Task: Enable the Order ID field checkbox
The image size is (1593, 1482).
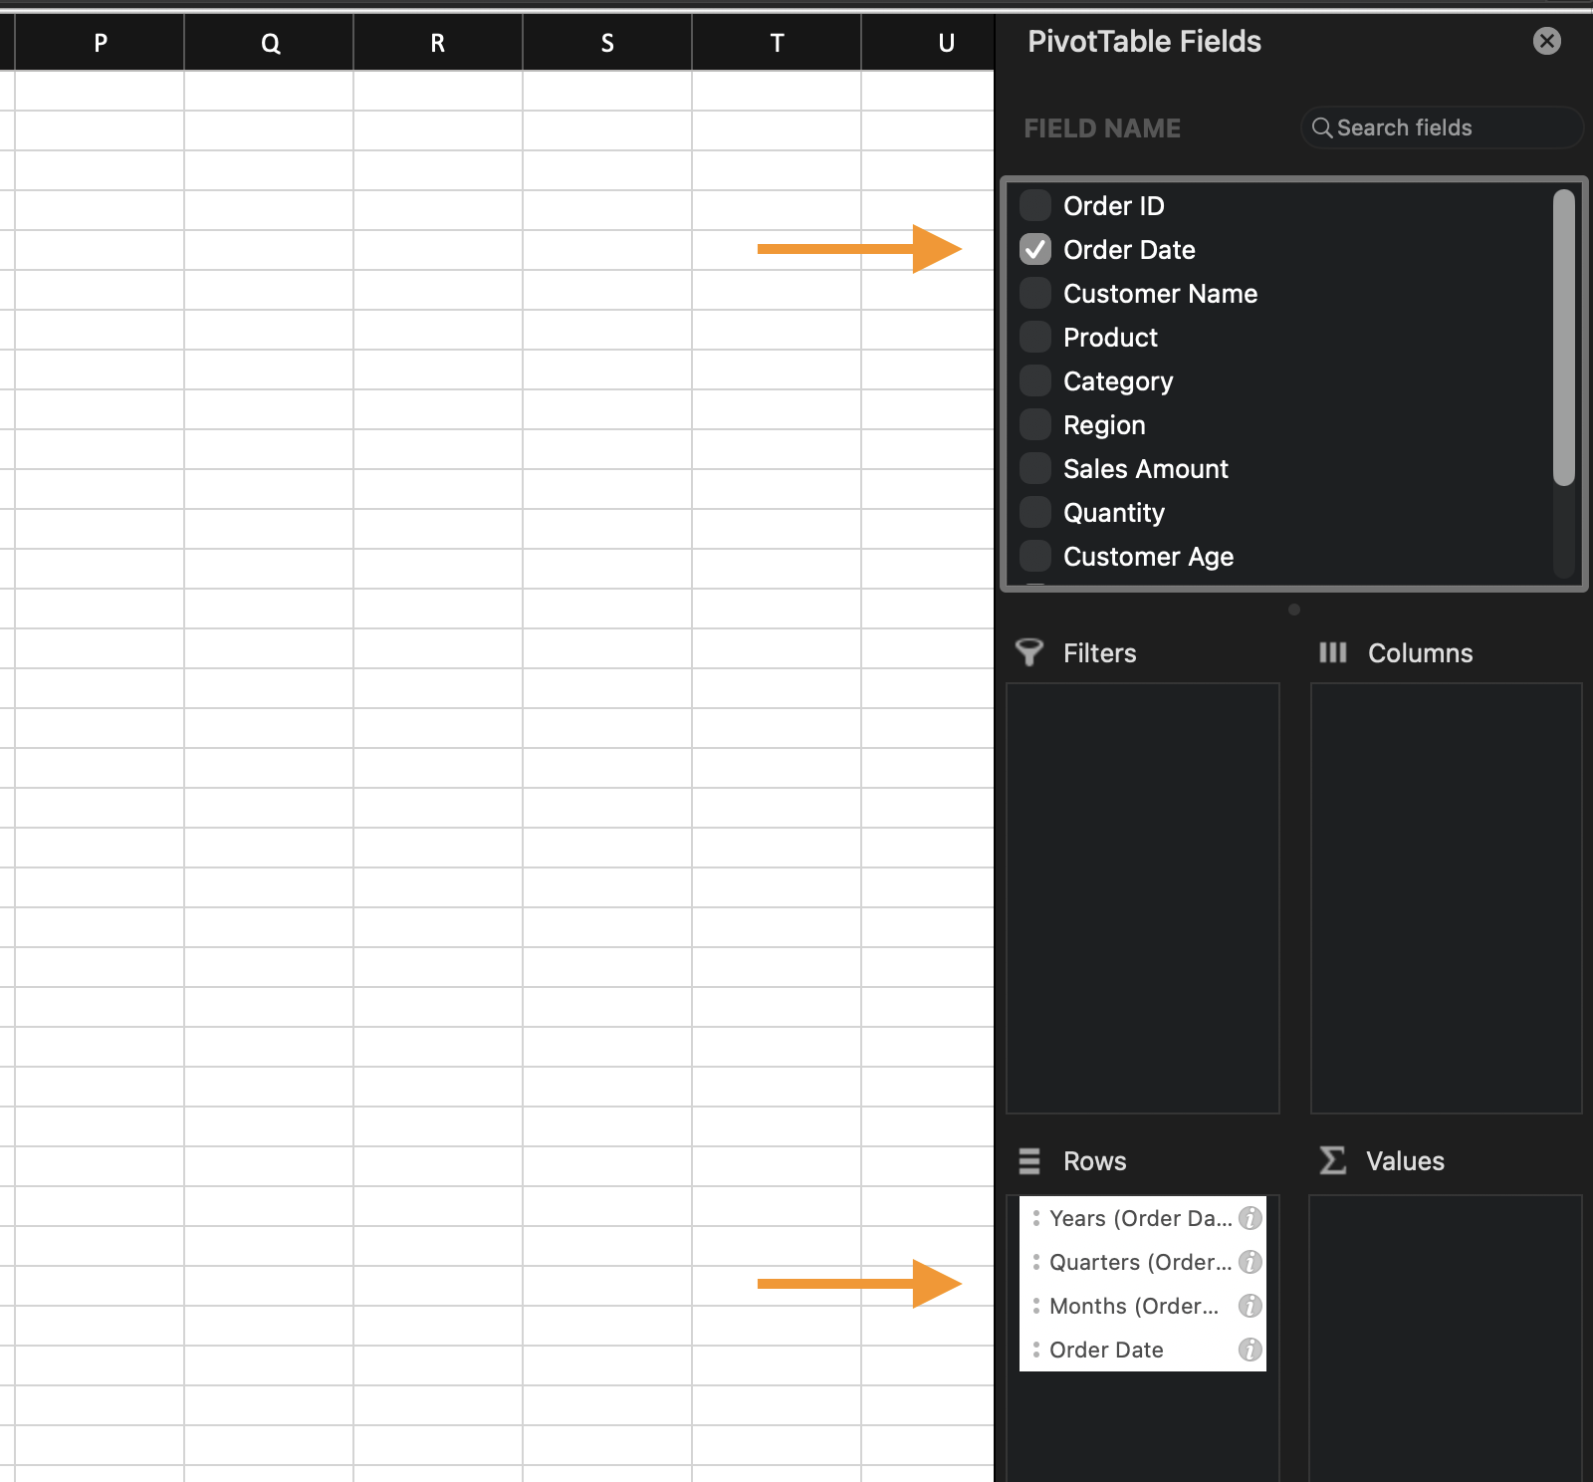Action: (x=1035, y=205)
